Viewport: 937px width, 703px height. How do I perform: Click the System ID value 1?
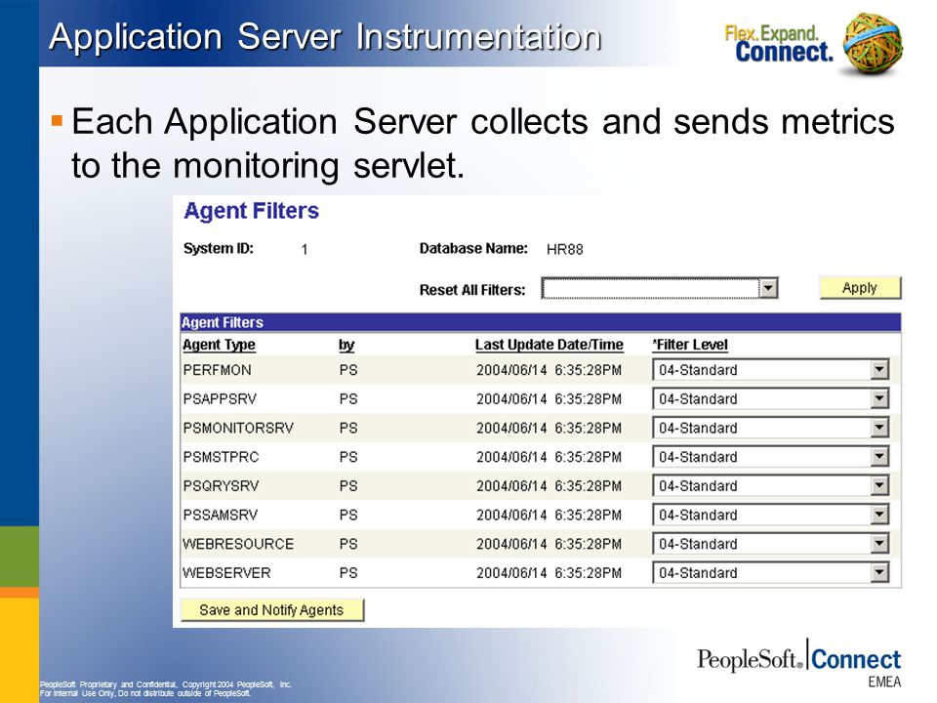(305, 249)
